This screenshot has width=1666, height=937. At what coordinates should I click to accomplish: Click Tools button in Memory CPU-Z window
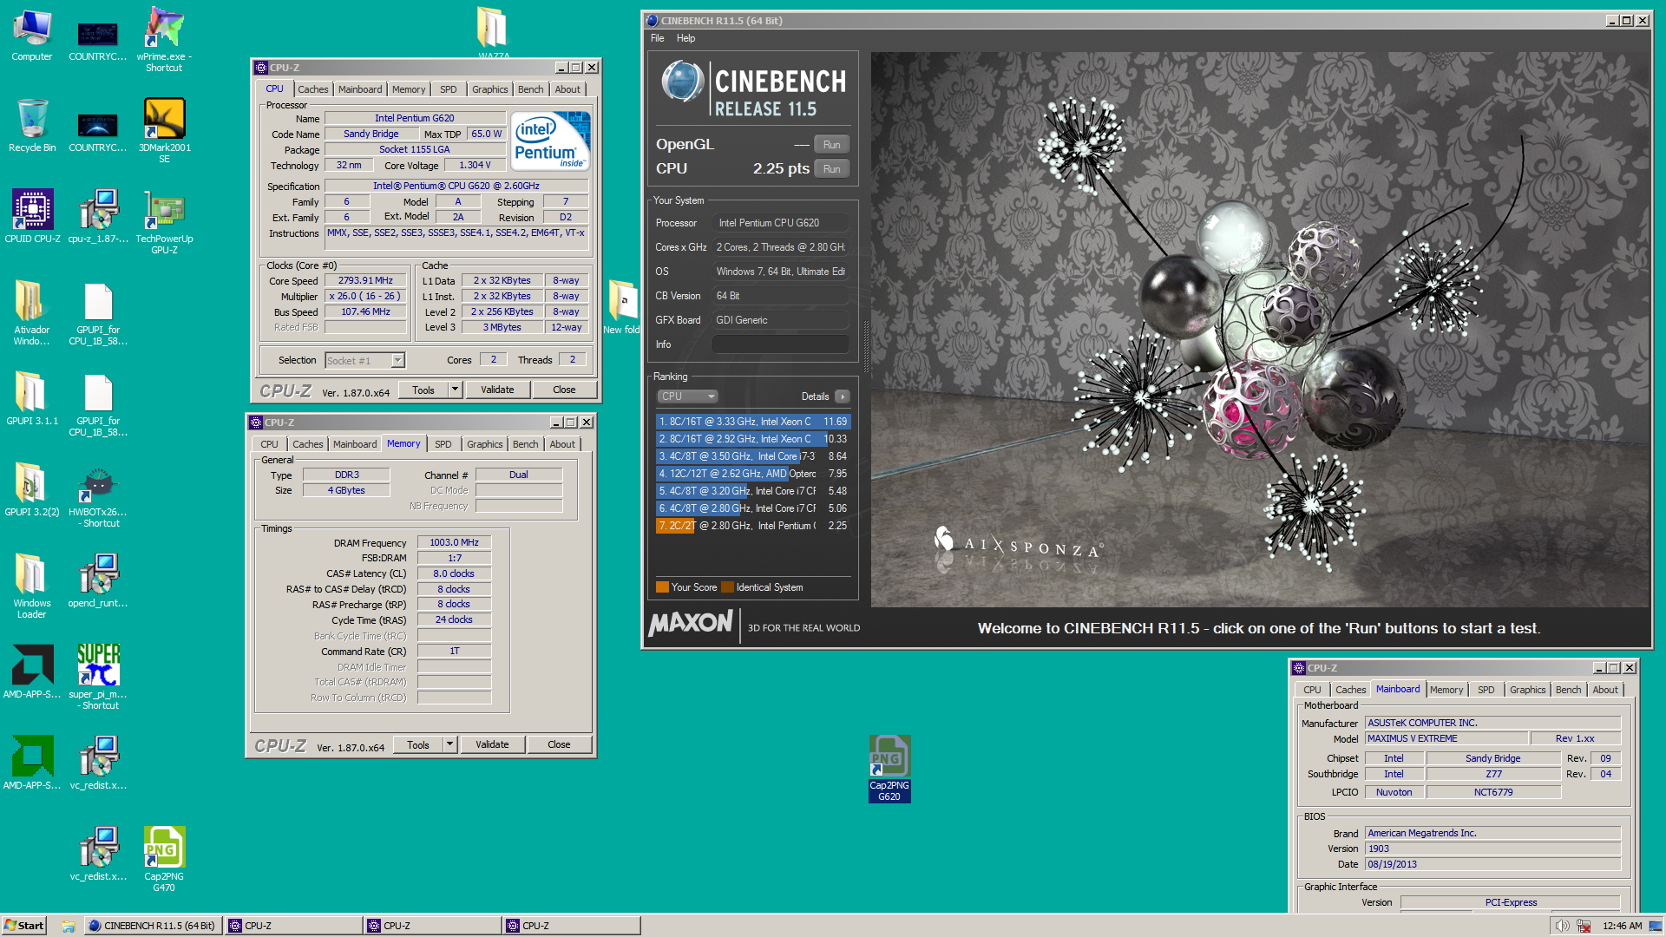tap(418, 745)
